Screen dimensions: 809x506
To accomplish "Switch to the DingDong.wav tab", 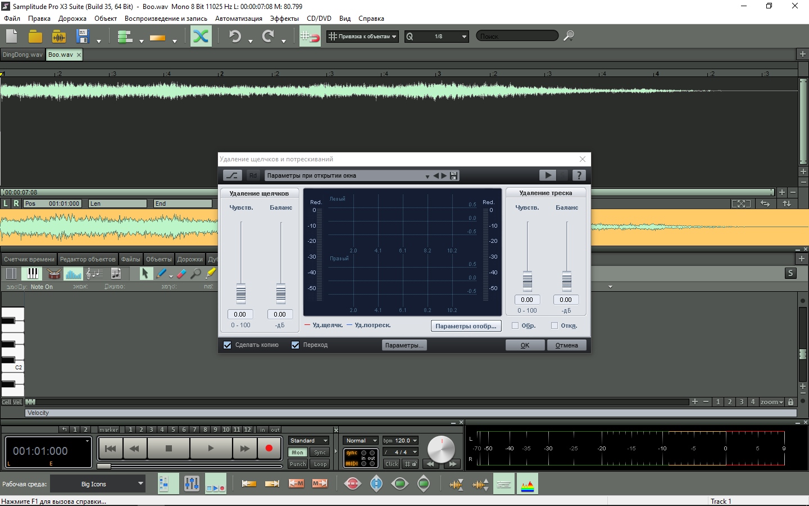I will click(22, 55).
